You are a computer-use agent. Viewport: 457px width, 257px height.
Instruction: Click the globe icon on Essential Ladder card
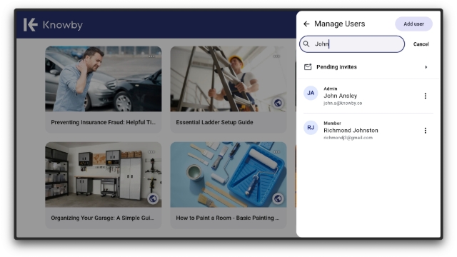[278, 103]
